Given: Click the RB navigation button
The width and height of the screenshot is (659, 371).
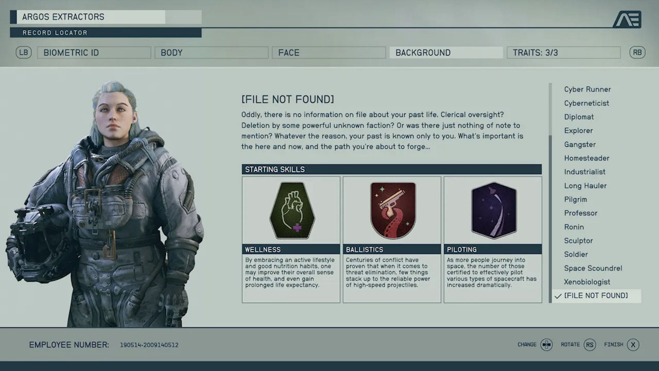Looking at the screenshot, I should 637,53.
